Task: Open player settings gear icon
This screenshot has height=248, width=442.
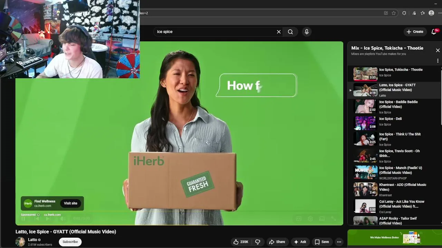Action: point(310,219)
